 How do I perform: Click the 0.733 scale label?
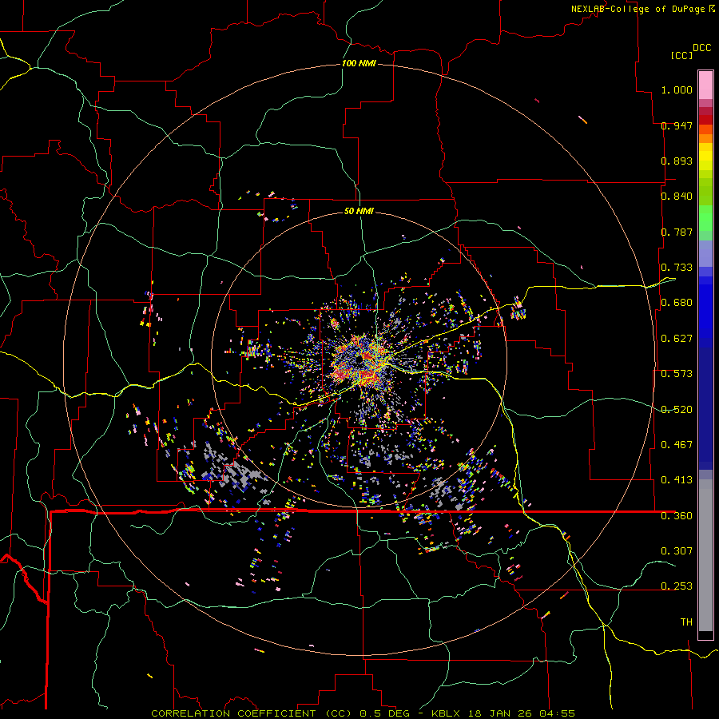click(677, 268)
